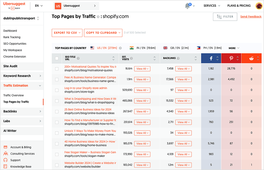Click the Support headset icon
The image size is (264, 170).
click(5, 160)
